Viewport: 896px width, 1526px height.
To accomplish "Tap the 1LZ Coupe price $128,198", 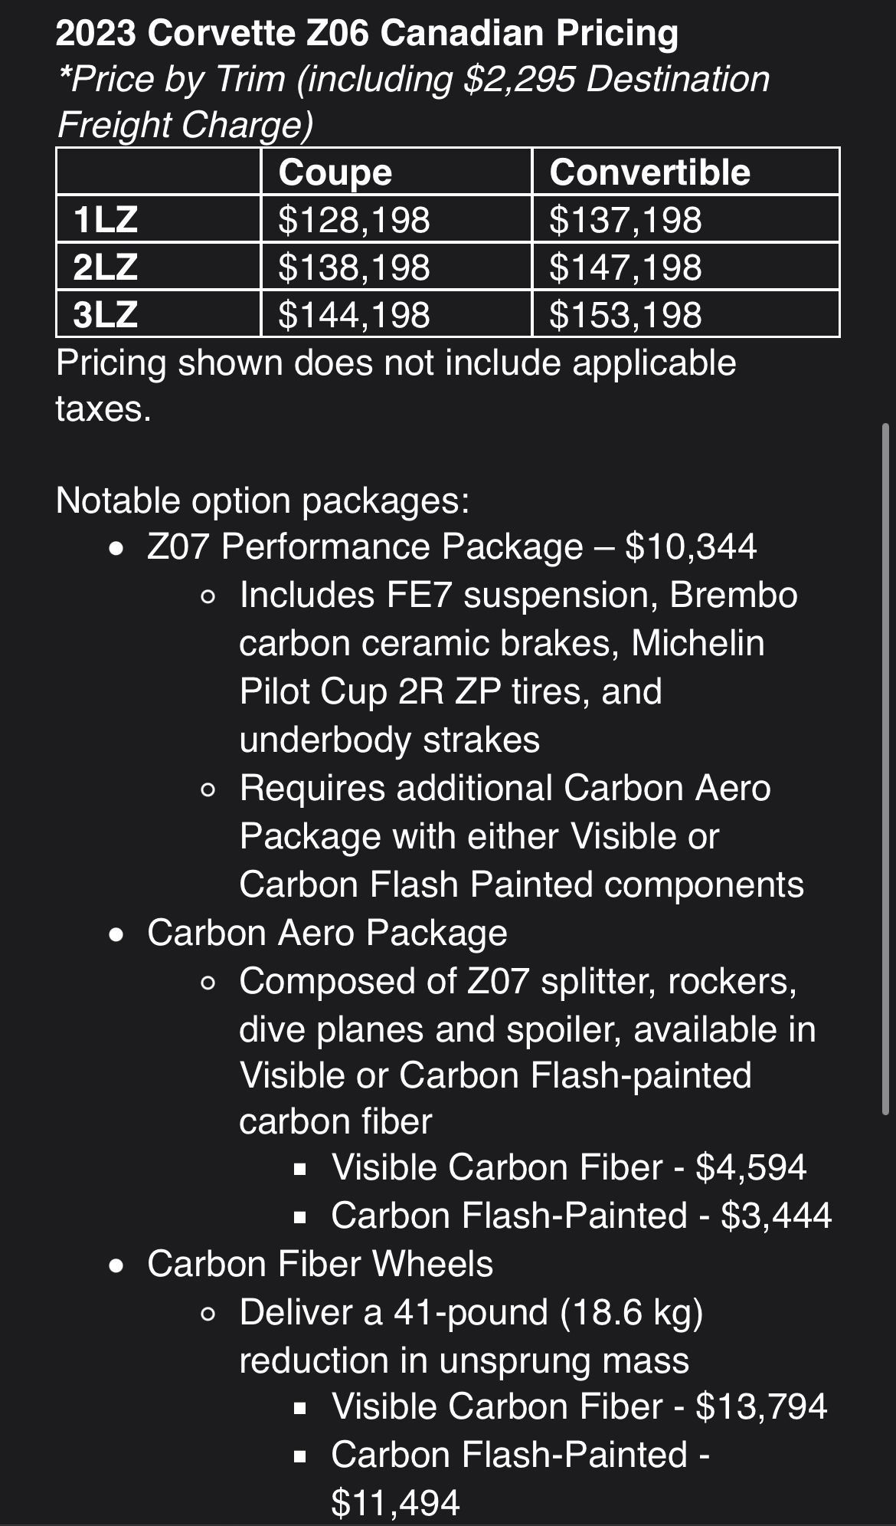I will pos(354,220).
